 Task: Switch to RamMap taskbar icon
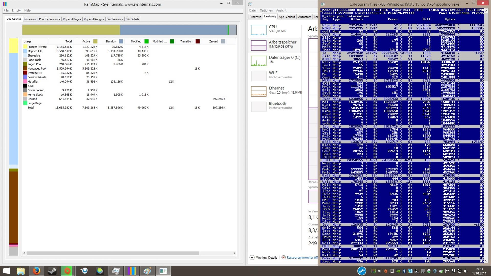(x=132, y=271)
